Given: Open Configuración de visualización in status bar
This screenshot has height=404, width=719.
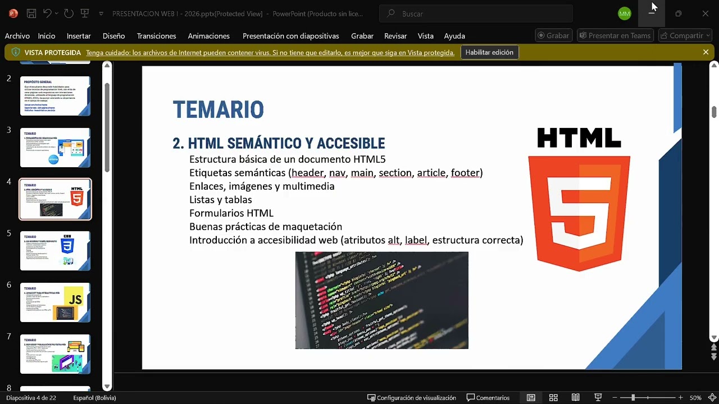Looking at the screenshot, I should pos(412,398).
